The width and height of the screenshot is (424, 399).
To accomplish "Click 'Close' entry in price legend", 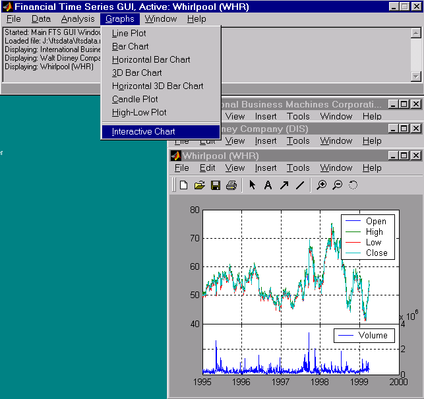I will pos(377,253).
